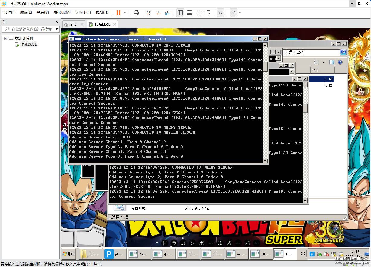Screen dimensions: 371x267
Task: Click the muted volume tray icon
Action: click(x=326, y=254)
